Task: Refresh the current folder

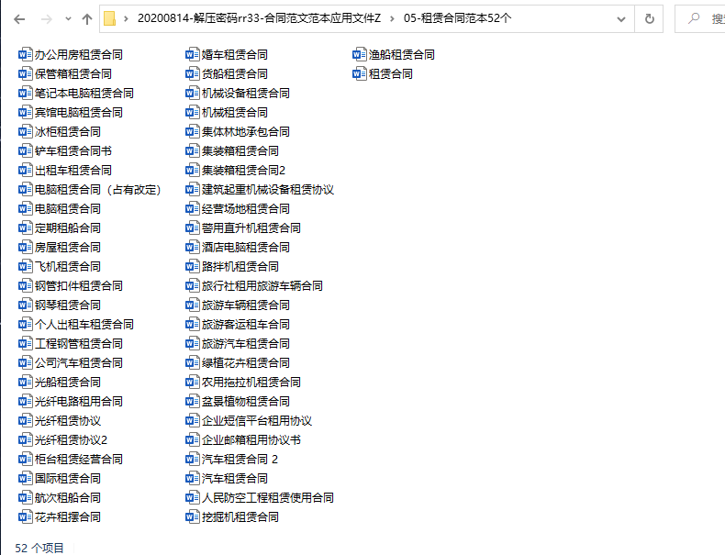Action: click(650, 19)
